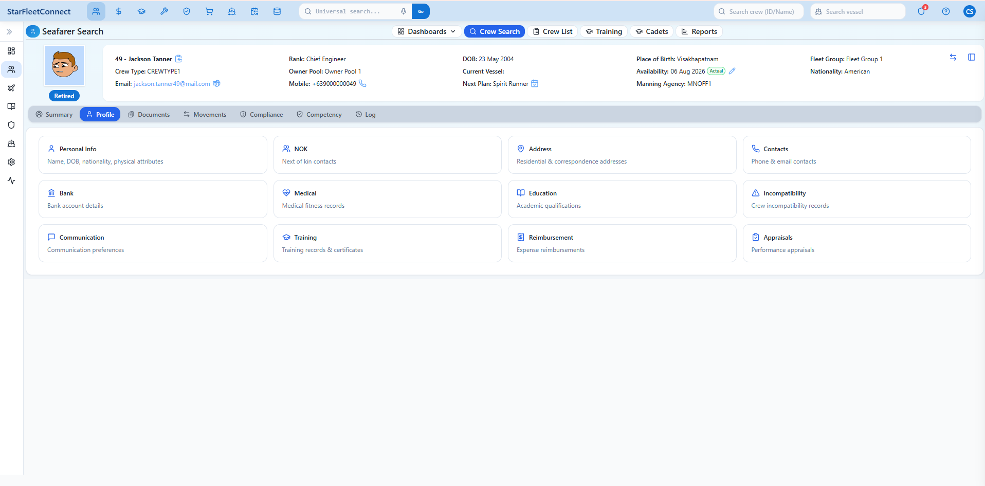985x486 pixels.
Task: Click the swap arrows icon in crew header
Action: (x=953, y=57)
